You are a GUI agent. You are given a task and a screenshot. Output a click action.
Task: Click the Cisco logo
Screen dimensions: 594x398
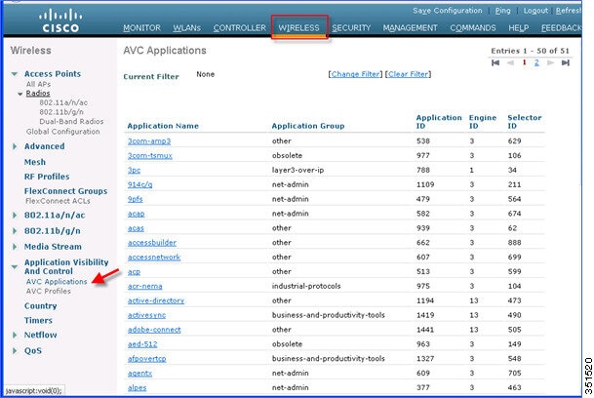[x=60, y=20]
